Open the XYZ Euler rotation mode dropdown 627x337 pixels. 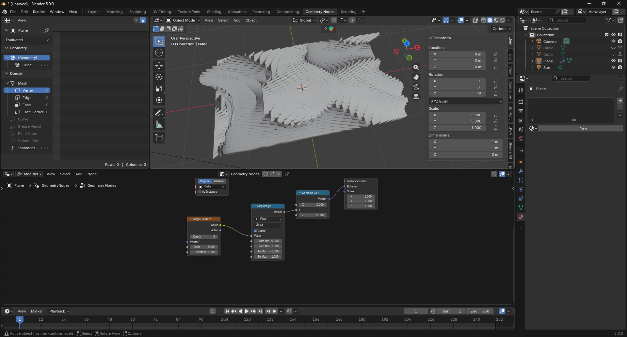(x=465, y=101)
